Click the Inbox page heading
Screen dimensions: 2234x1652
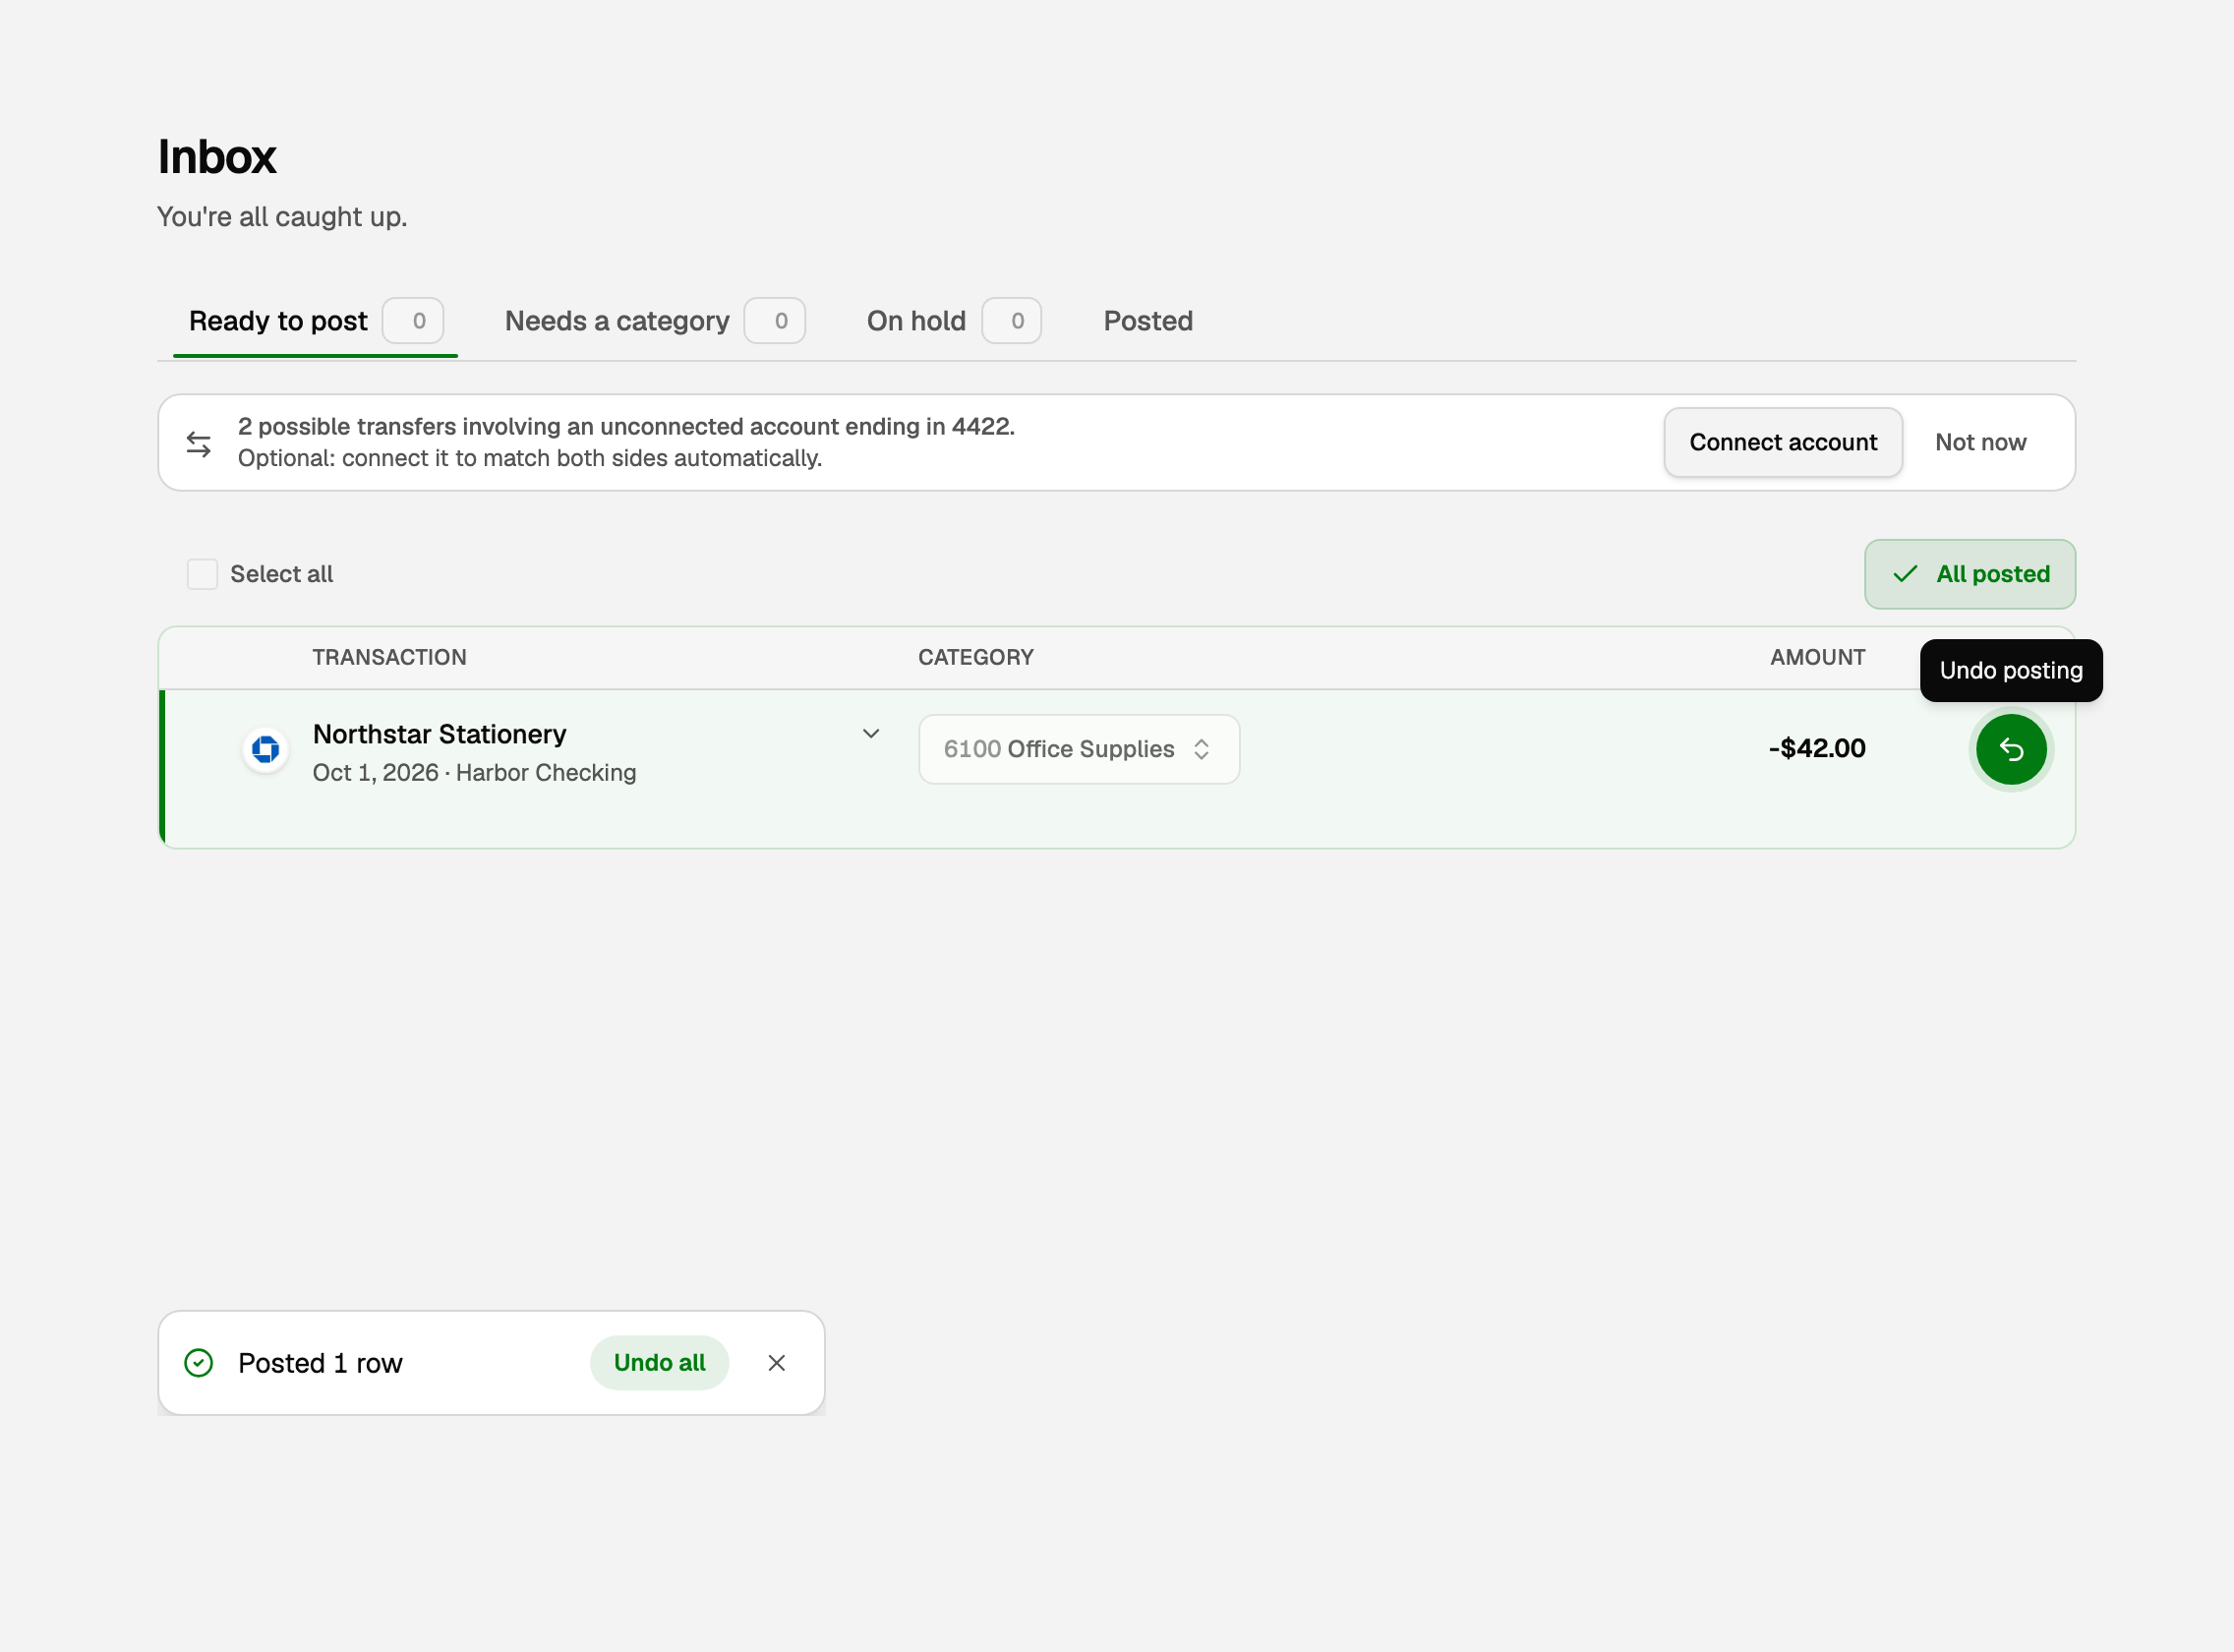pos(216,157)
